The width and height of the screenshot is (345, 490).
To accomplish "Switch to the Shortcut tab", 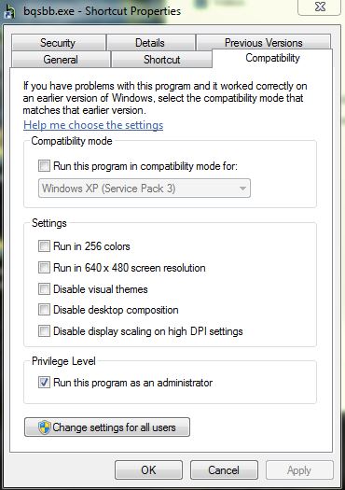I will tap(161, 60).
